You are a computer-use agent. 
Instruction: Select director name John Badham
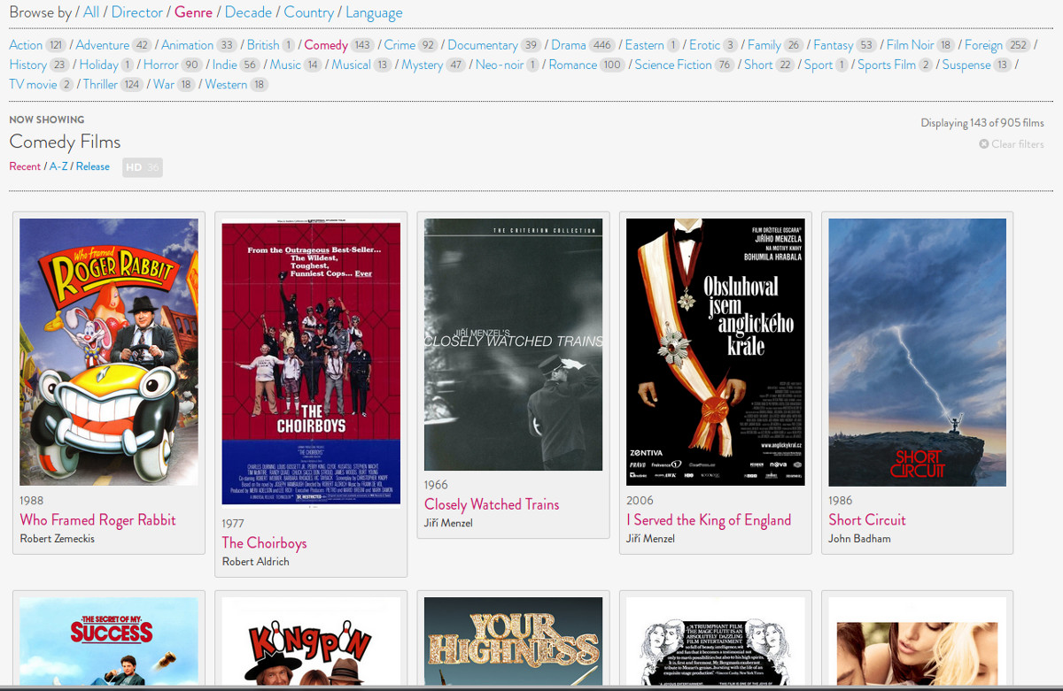pos(859,539)
